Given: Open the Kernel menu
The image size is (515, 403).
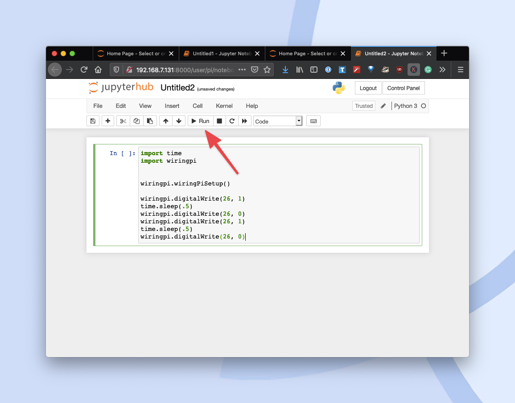Looking at the screenshot, I should point(224,106).
